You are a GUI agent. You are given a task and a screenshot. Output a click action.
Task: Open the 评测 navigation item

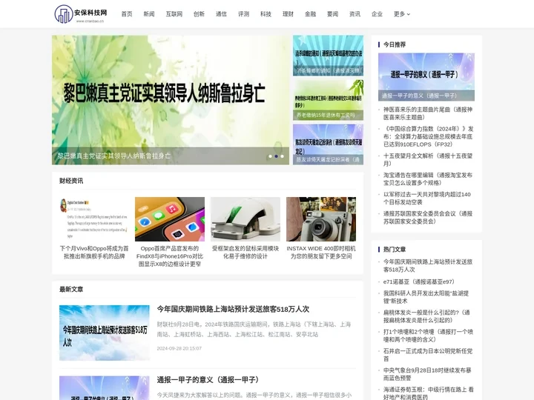(x=243, y=14)
